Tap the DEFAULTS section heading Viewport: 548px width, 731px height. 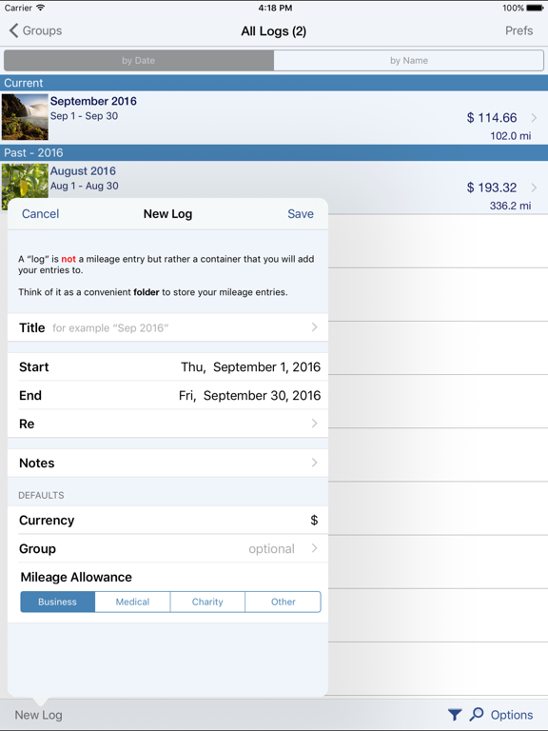tap(41, 496)
